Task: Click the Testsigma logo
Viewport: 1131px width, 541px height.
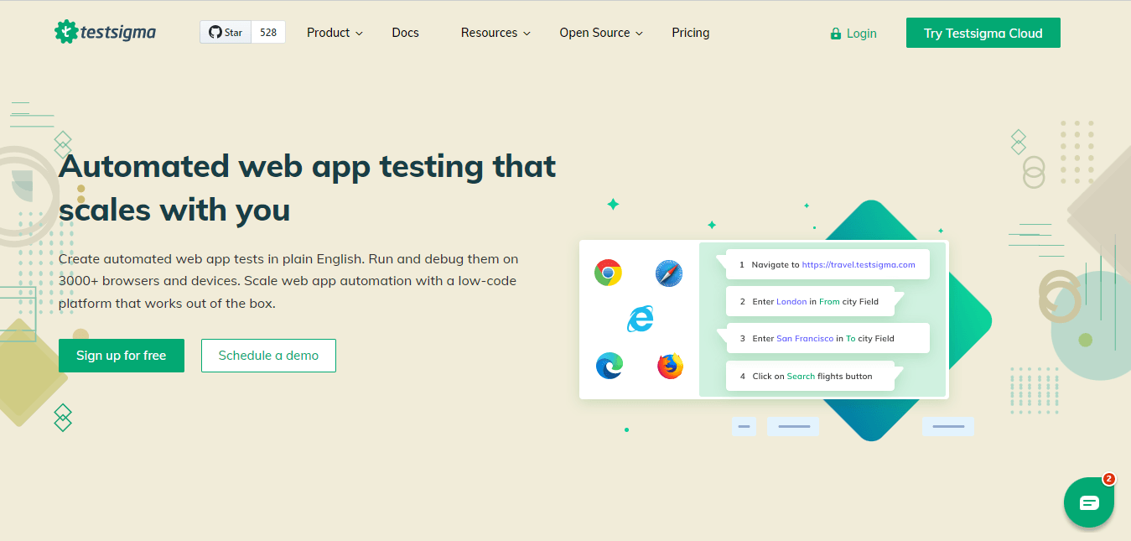Action: (105, 32)
